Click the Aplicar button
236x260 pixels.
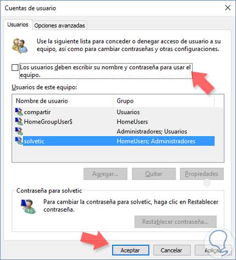pyautogui.click(x=212, y=250)
